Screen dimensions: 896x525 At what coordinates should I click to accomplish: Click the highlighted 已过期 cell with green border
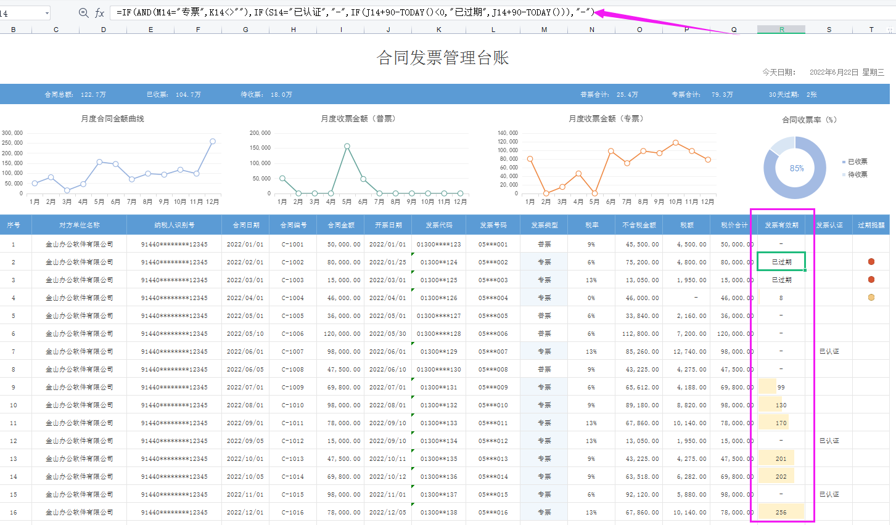tap(781, 261)
